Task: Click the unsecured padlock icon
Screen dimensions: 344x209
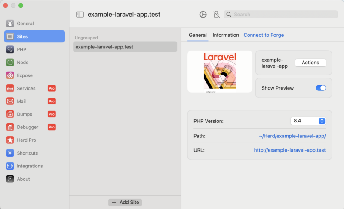Action: click(216, 15)
